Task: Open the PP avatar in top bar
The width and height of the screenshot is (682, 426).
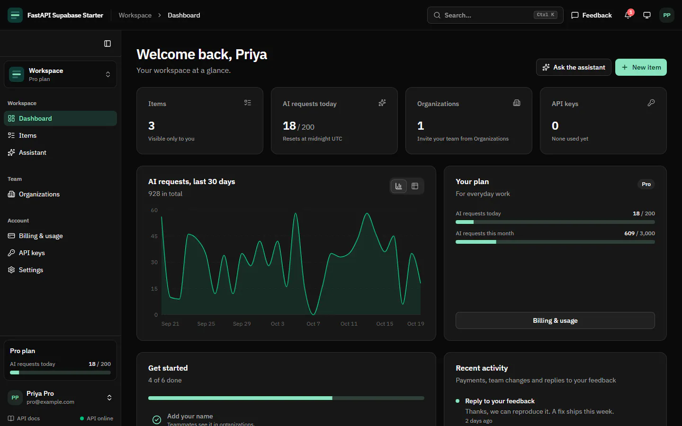Action: point(667,15)
